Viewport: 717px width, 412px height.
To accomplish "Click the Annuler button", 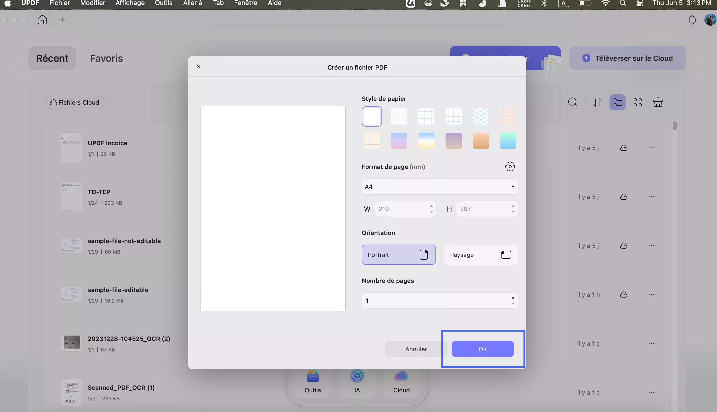I will (416, 349).
